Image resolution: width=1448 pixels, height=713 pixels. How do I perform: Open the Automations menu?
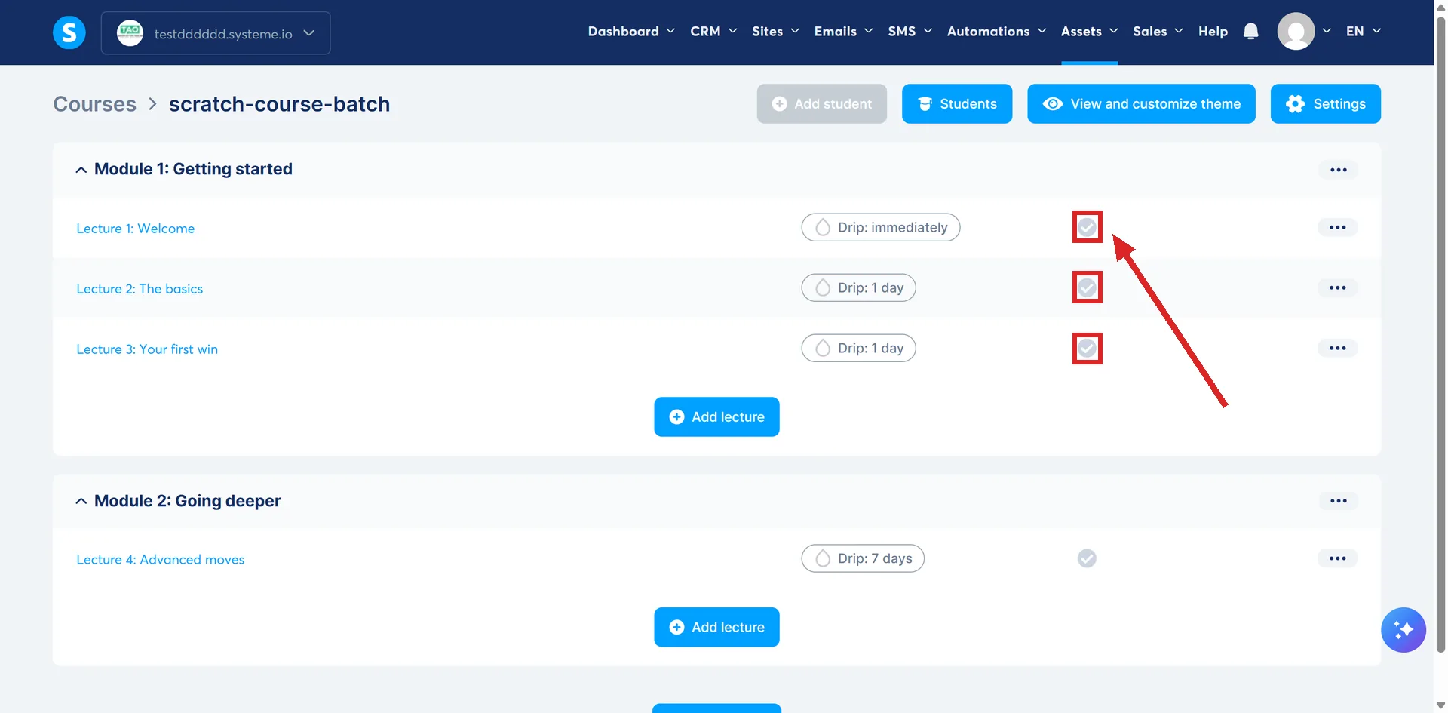click(x=996, y=31)
